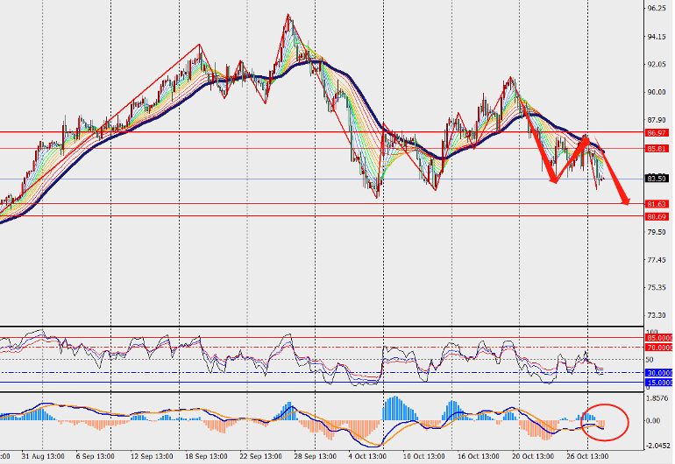
Task: Click the 6 Sep 13:00 date label
Action: 96,457
